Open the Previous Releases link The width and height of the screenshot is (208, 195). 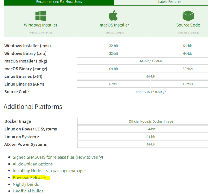tap(30, 177)
